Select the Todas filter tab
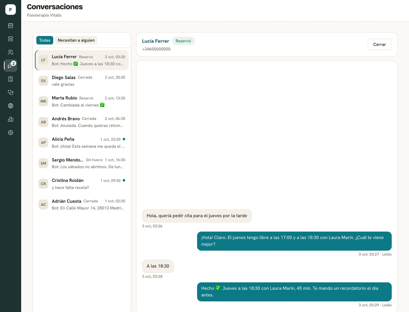 pyautogui.click(x=45, y=40)
